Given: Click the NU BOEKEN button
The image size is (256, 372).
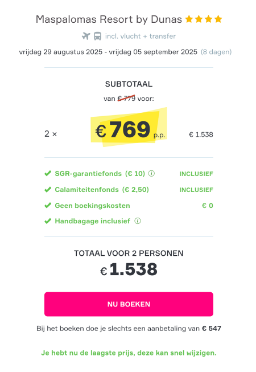Looking at the screenshot, I should click(x=129, y=304).
